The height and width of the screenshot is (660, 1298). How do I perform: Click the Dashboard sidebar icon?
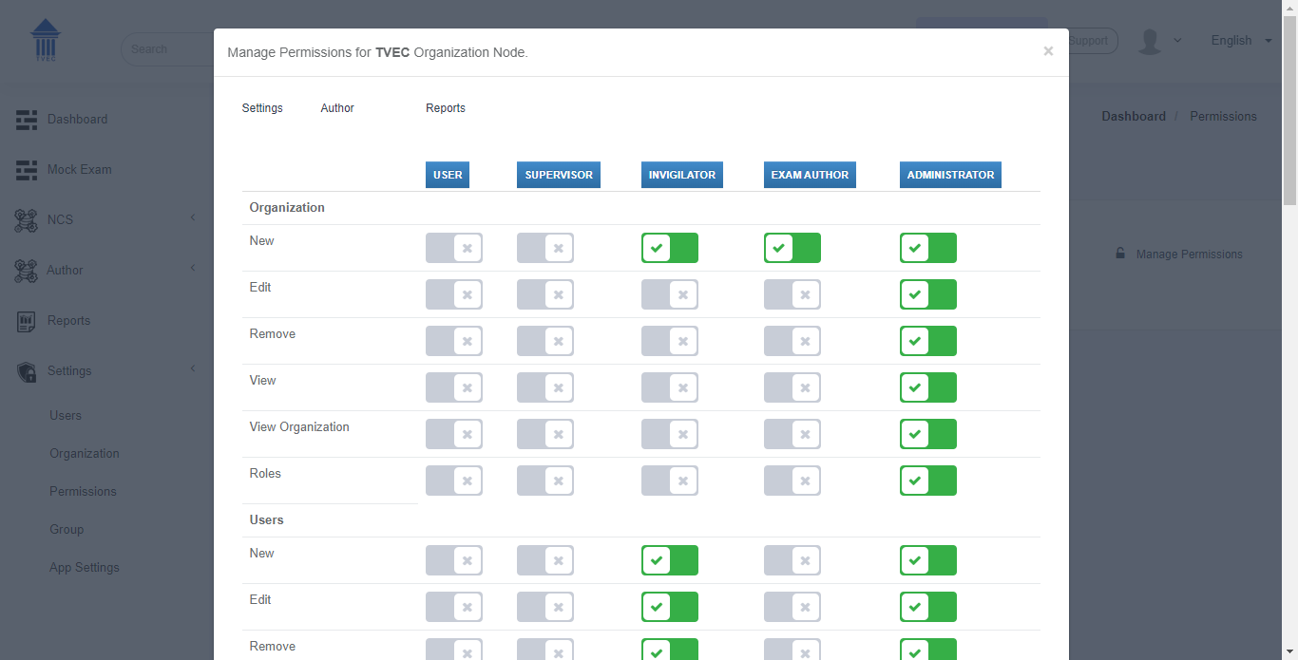click(x=27, y=120)
